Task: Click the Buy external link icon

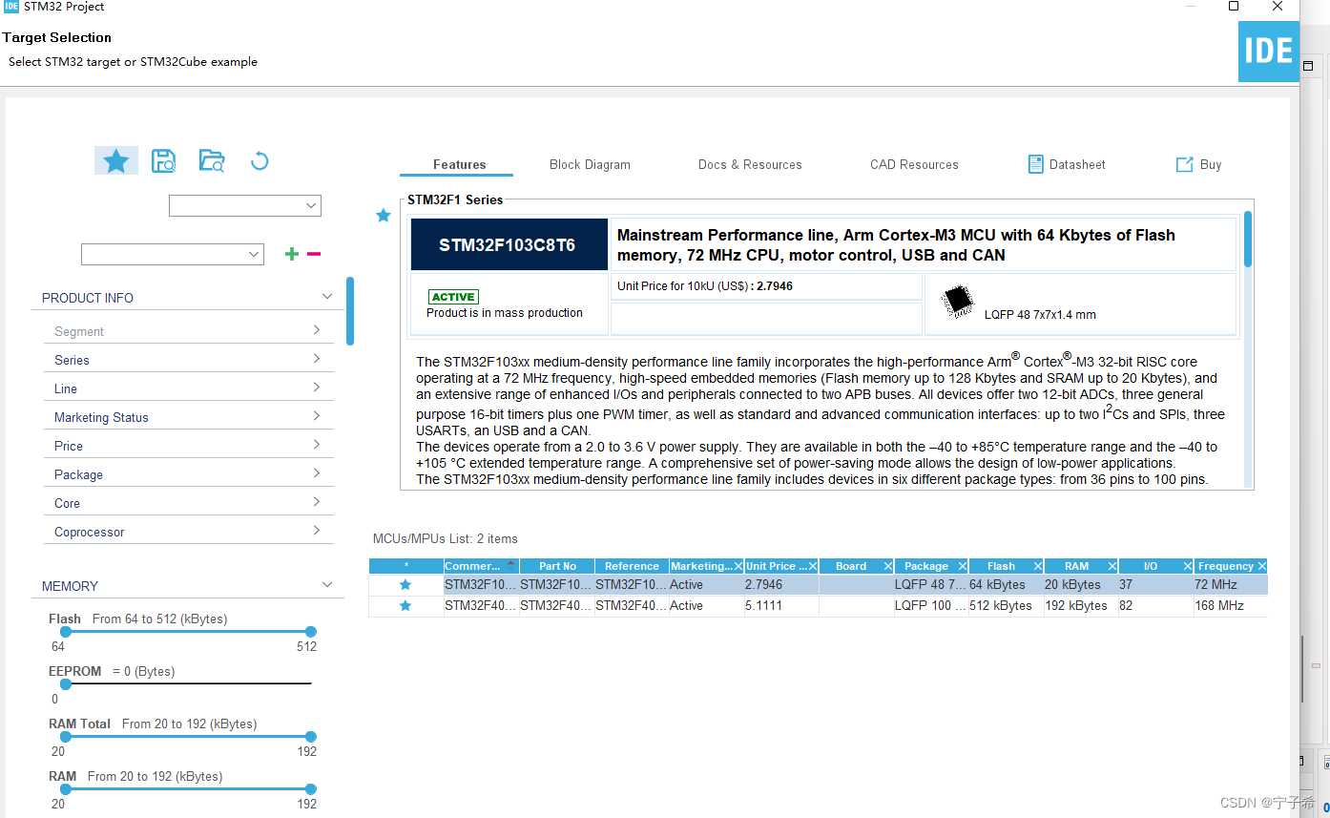Action: 1184,164
